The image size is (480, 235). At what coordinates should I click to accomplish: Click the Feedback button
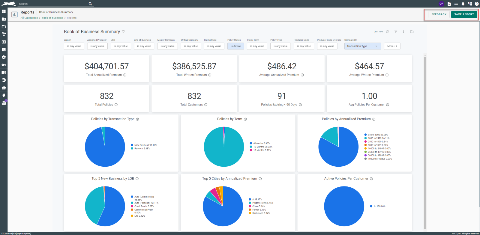(x=439, y=14)
